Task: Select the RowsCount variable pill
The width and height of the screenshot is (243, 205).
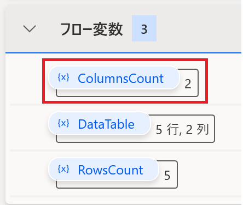Action: click(103, 170)
